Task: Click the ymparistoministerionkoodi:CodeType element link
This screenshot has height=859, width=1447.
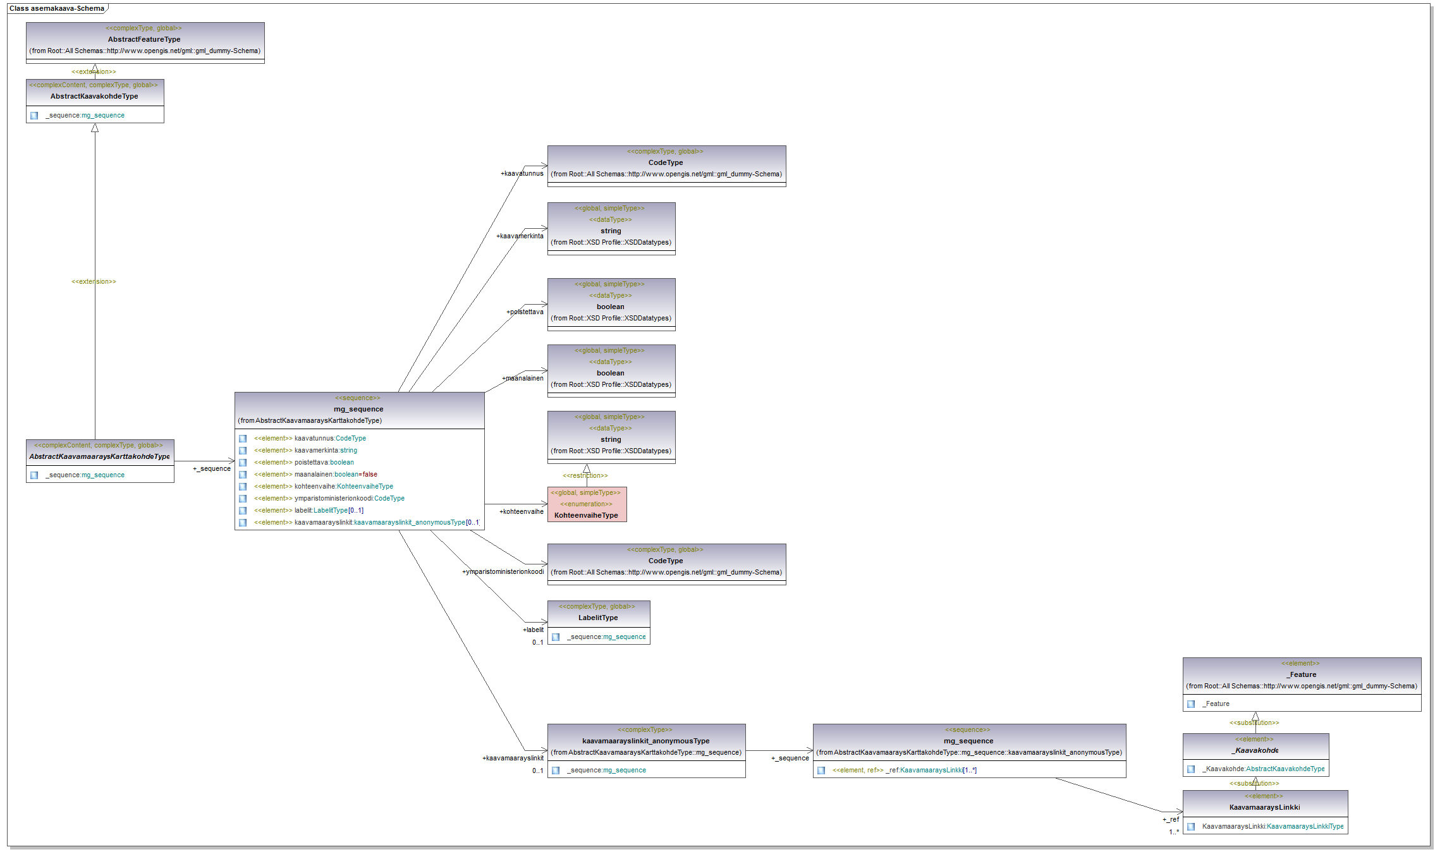Action: tap(349, 499)
